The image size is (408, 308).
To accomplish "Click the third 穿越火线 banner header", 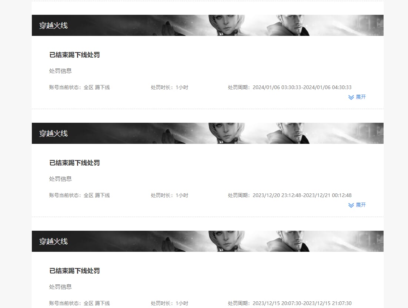I will pyautogui.click(x=208, y=241).
